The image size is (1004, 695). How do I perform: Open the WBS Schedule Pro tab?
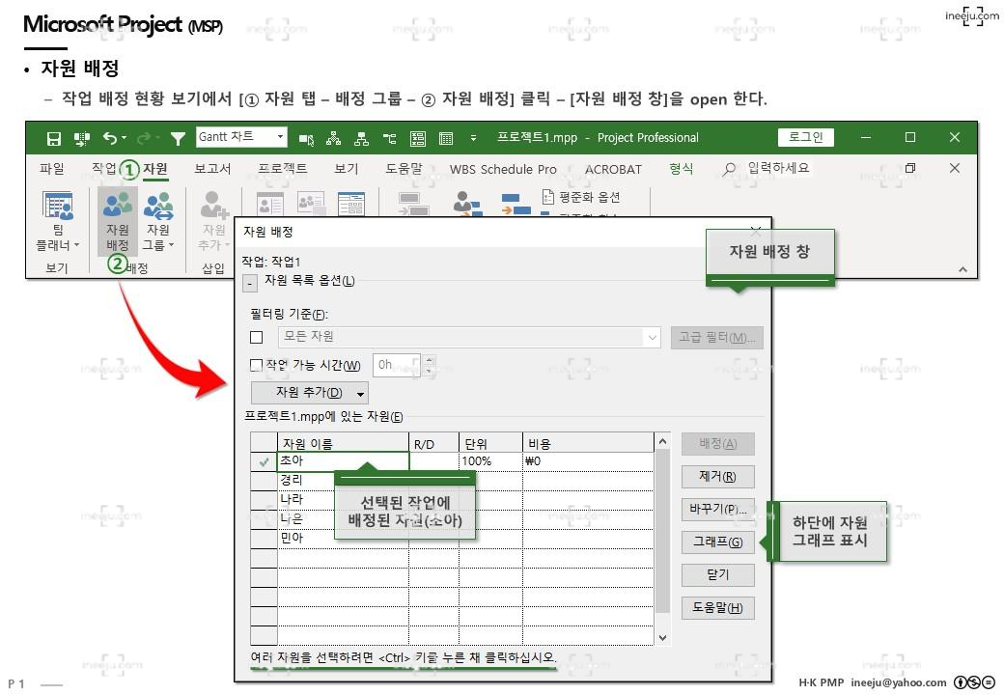pyautogui.click(x=503, y=170)
